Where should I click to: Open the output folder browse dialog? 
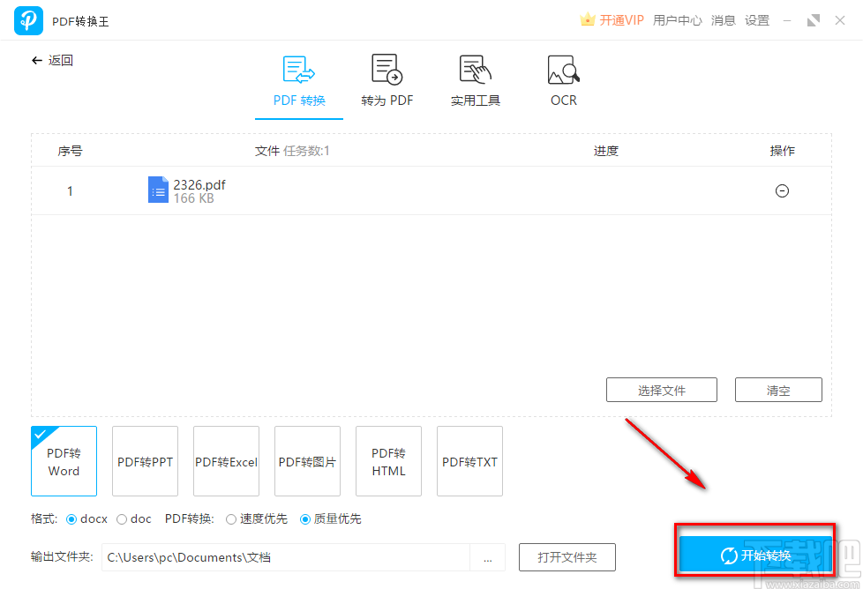[488, 557]
